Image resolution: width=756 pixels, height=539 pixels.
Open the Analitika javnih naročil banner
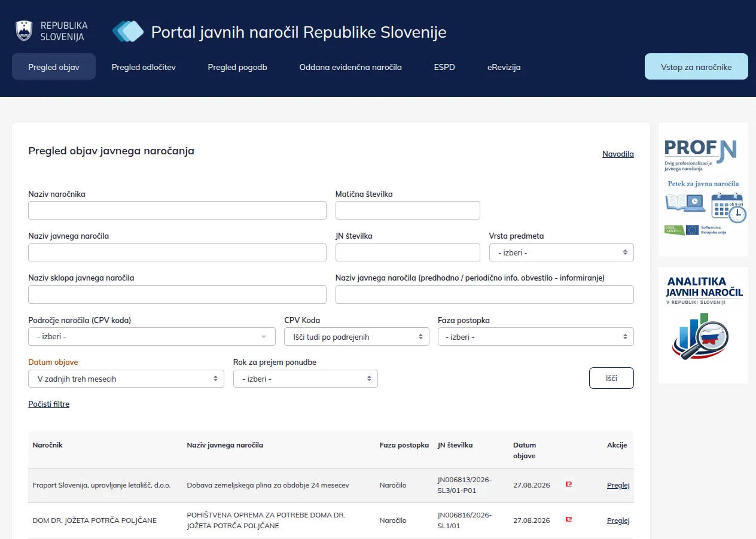[703, 325]
